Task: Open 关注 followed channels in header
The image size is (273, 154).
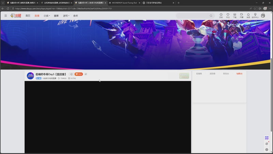Action: pos(228,15)
